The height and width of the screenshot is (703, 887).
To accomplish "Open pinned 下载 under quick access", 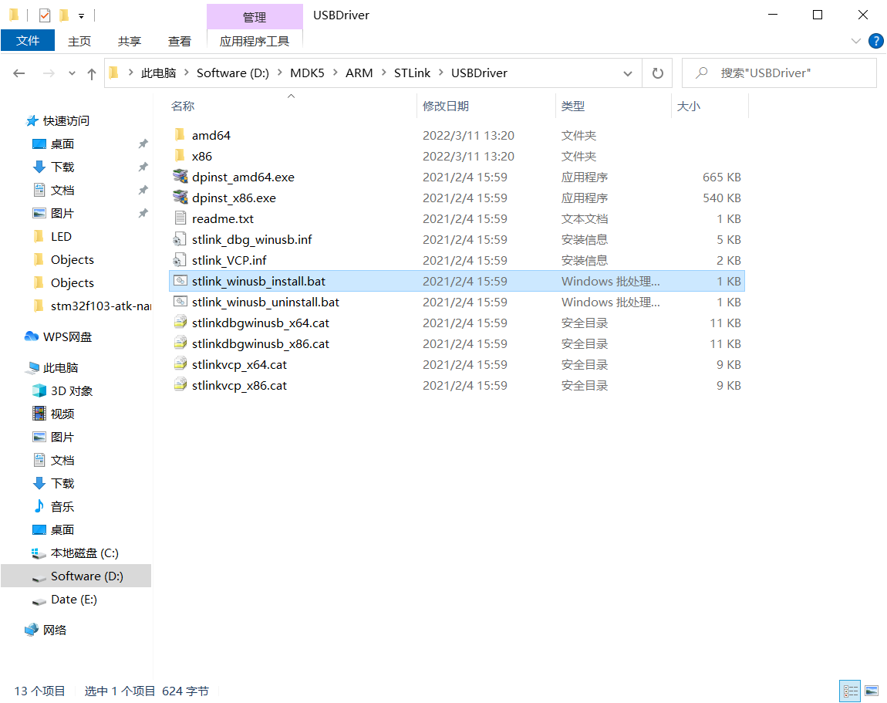I will (x=54, y=167).
